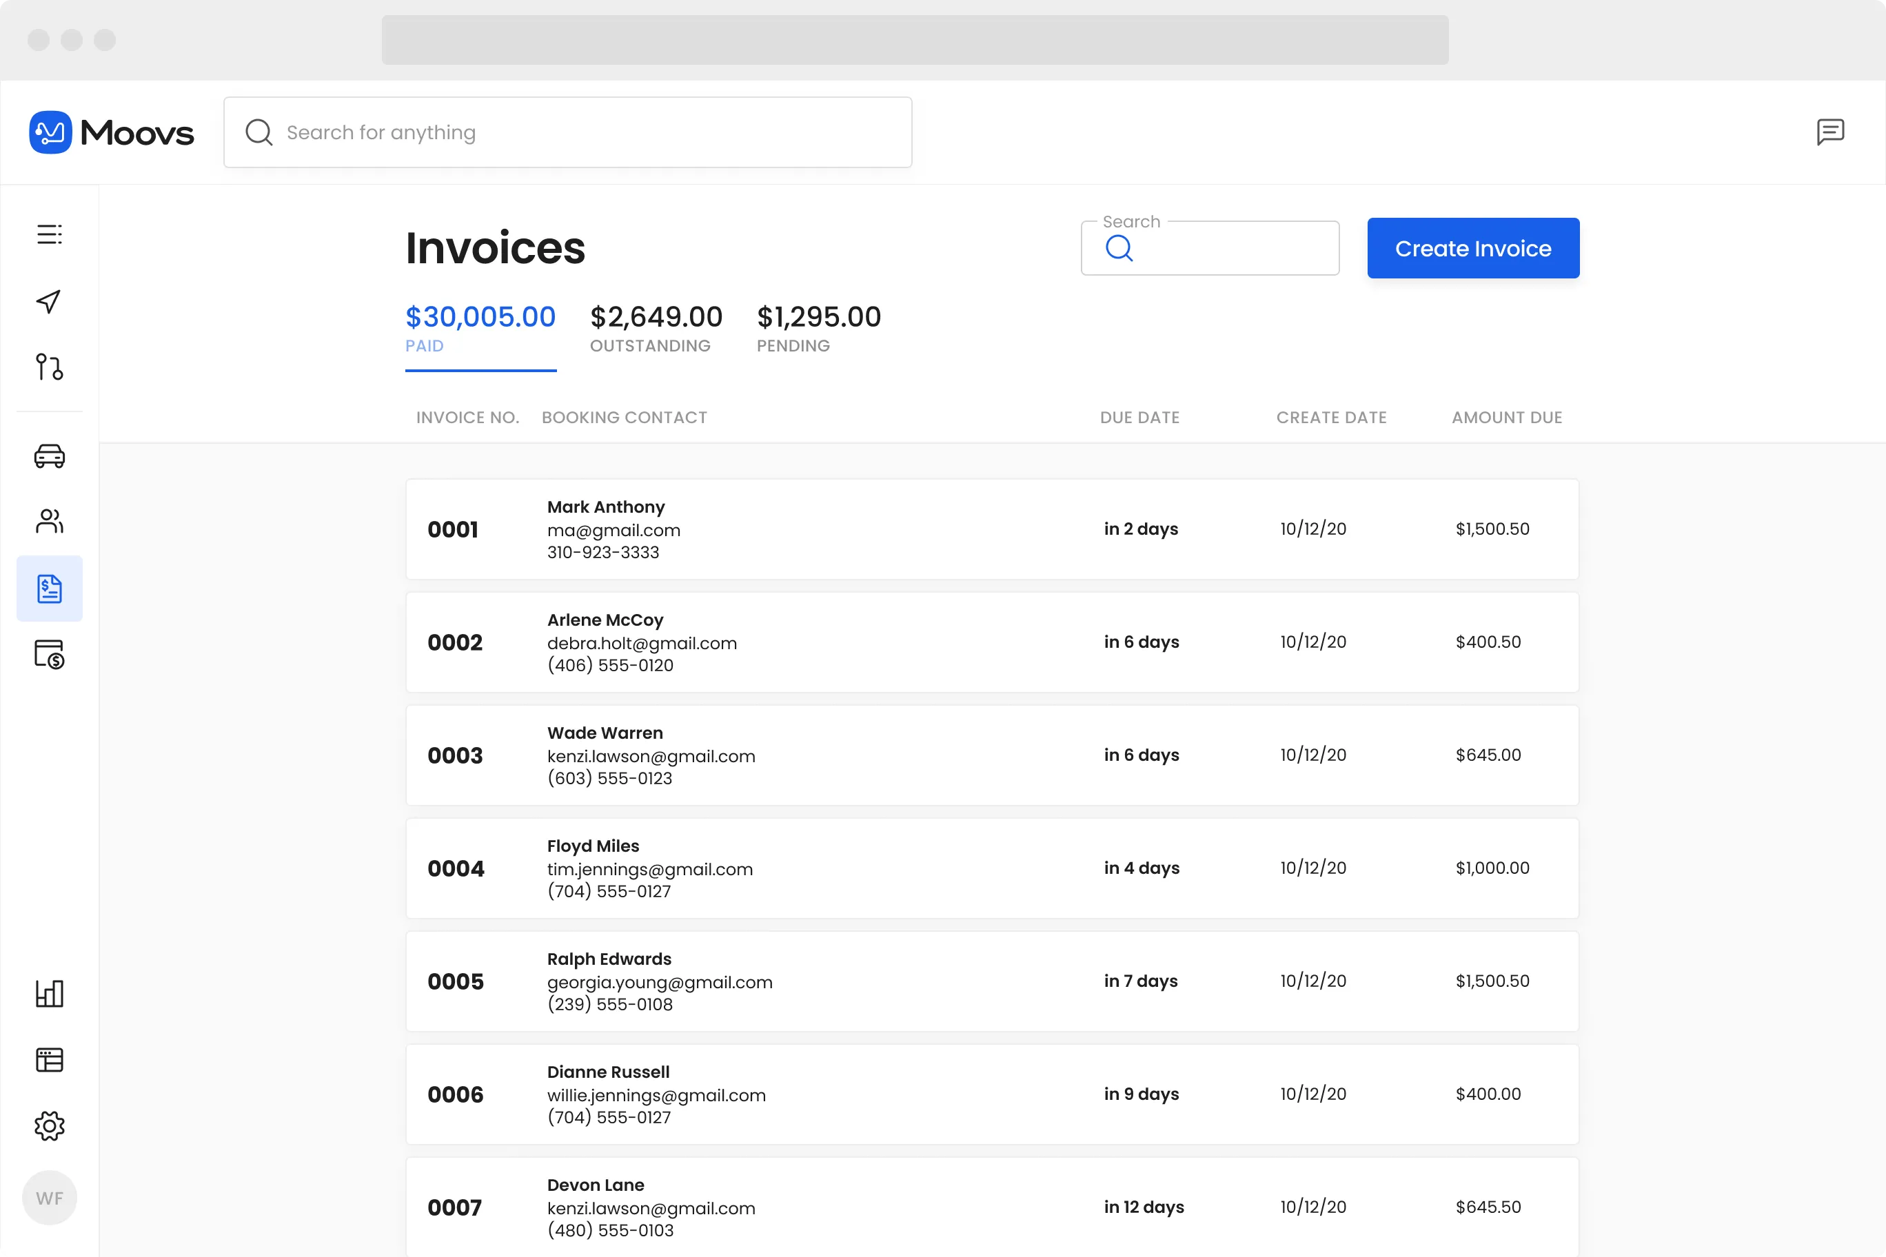Click the magnifier icon in global search
1886x1257 pixels.
259,132
